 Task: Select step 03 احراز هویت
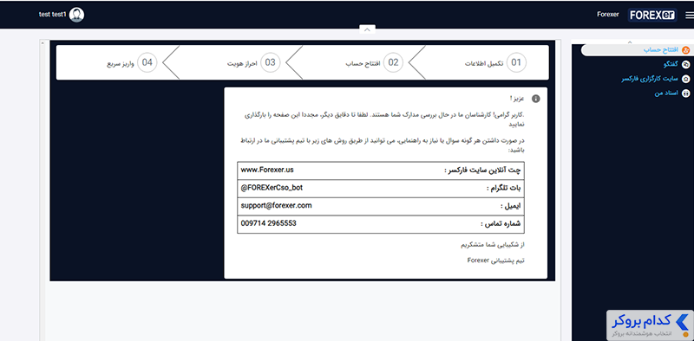pyautogui.click(x=254, y=62)
